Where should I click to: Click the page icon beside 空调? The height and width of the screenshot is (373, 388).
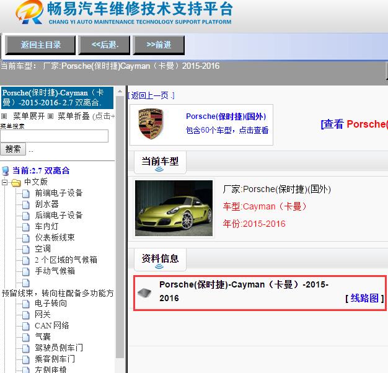tap(26, 249)
